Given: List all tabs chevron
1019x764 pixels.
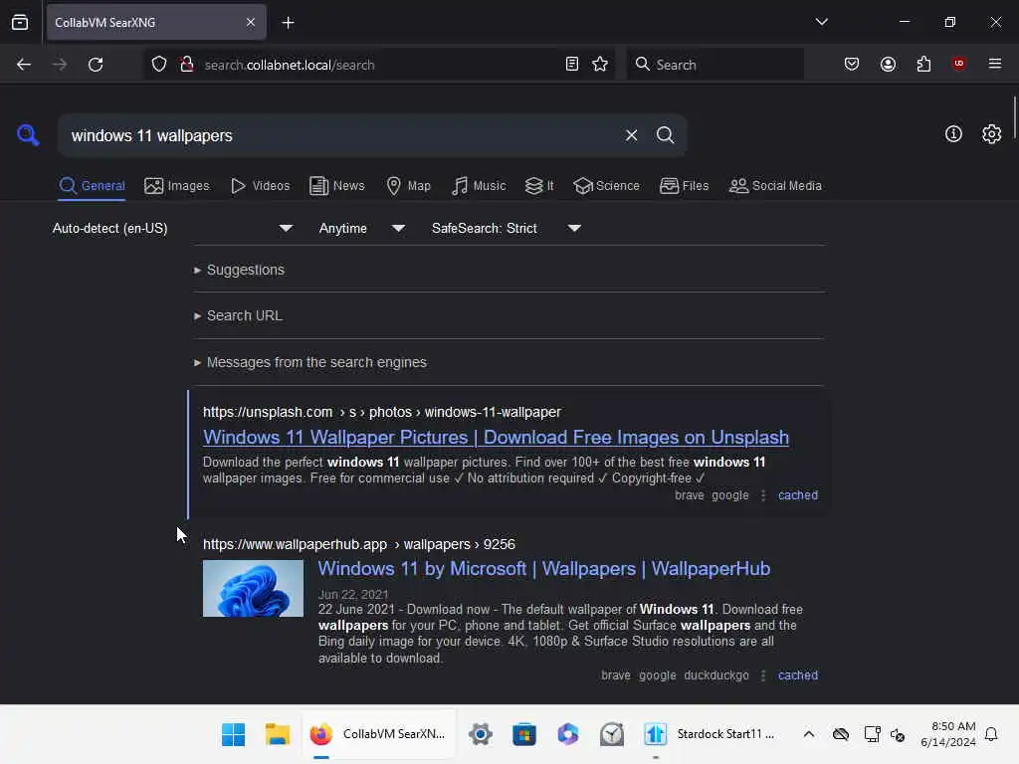Looking at the screenshot, I should point(821,22).
